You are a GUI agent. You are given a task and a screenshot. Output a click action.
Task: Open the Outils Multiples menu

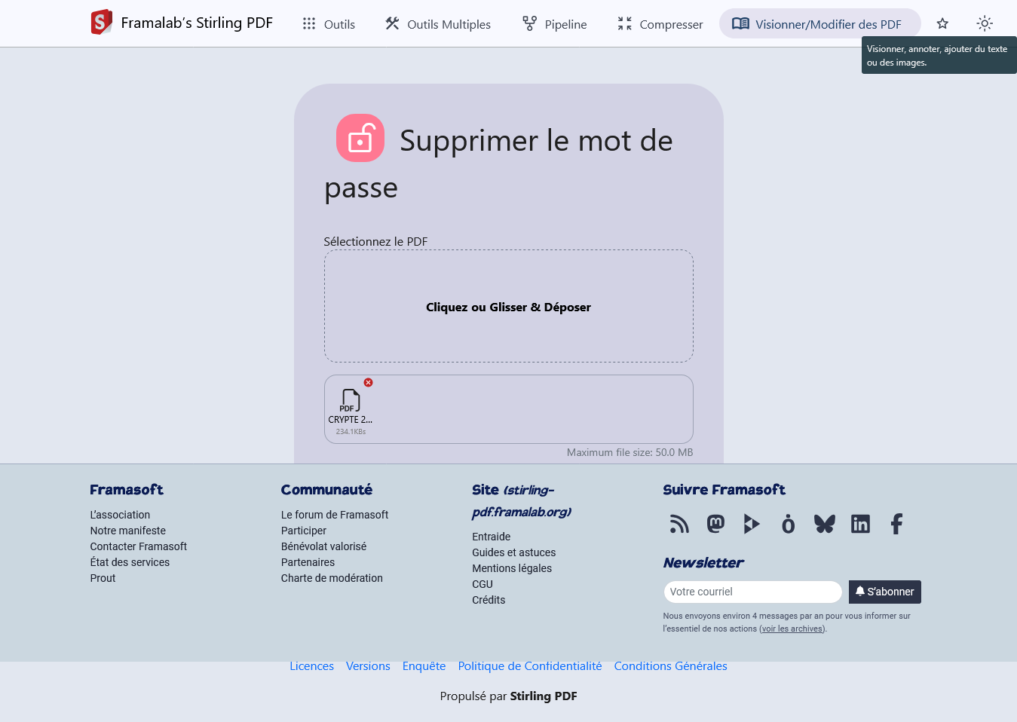coord(438,24)
